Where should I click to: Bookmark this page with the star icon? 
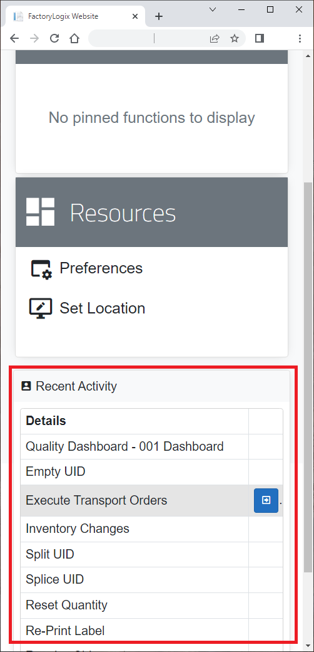tap(235, 39)
